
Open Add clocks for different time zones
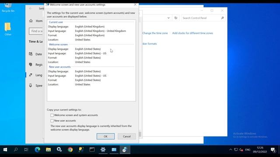[192, 33]
